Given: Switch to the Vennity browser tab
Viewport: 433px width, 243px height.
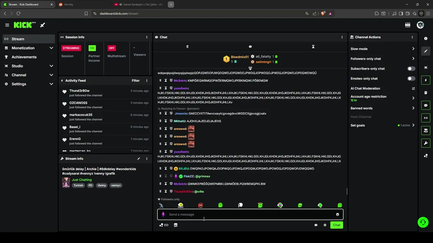Looking at the screenshot, I should [x=83, y=4].
